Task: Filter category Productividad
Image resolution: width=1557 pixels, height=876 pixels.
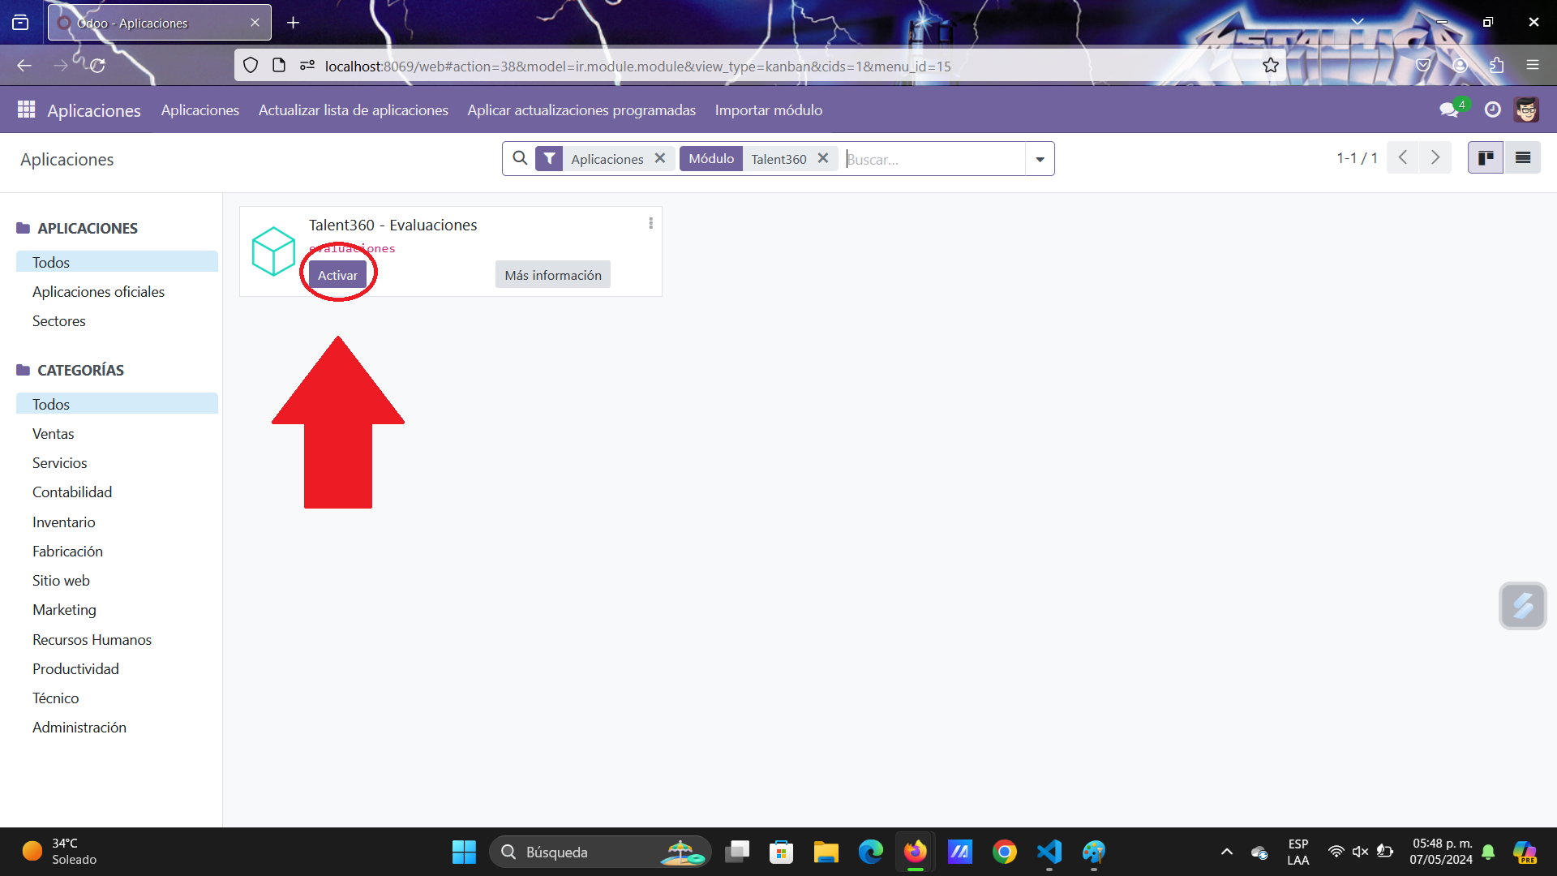Action: coord(117,668)
